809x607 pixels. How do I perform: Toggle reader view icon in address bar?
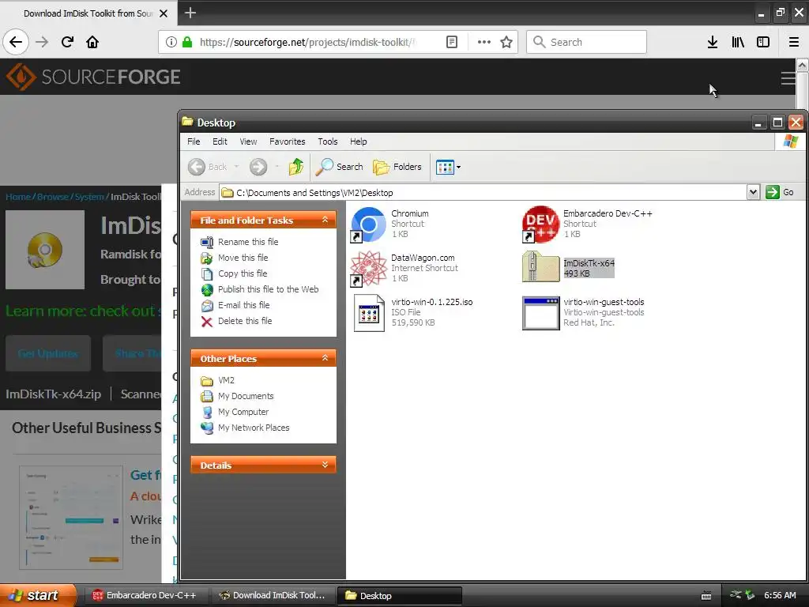451,42
